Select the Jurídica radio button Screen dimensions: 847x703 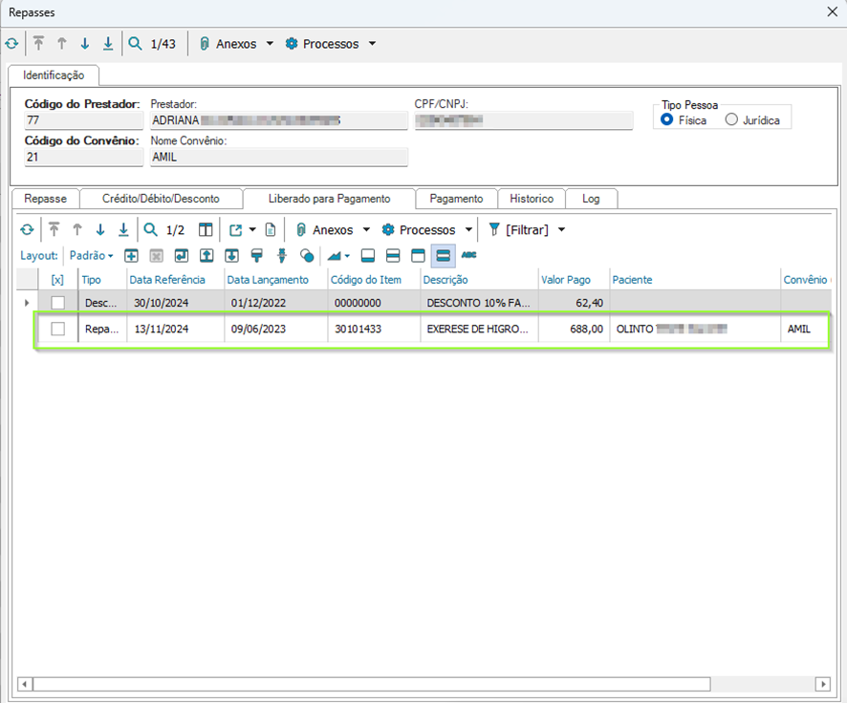pyautogui.click(x=731, y=119)
